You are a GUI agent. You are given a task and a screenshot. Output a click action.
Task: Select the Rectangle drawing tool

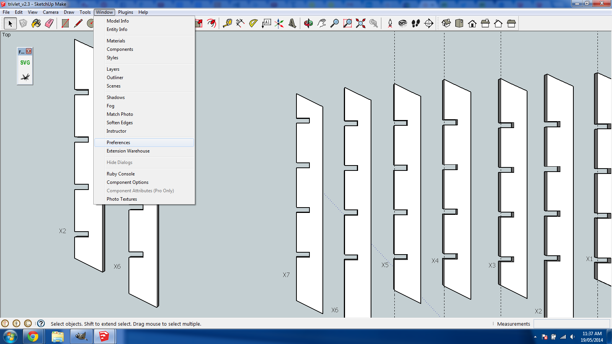(x=65, y=24)
